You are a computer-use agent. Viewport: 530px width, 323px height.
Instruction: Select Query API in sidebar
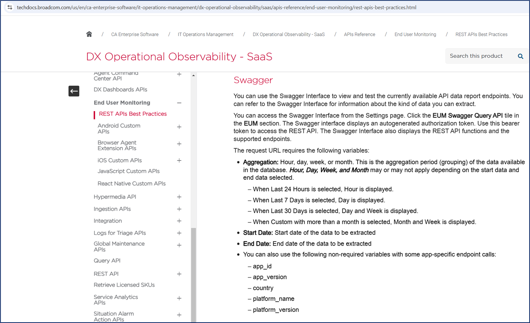[107, 261]
